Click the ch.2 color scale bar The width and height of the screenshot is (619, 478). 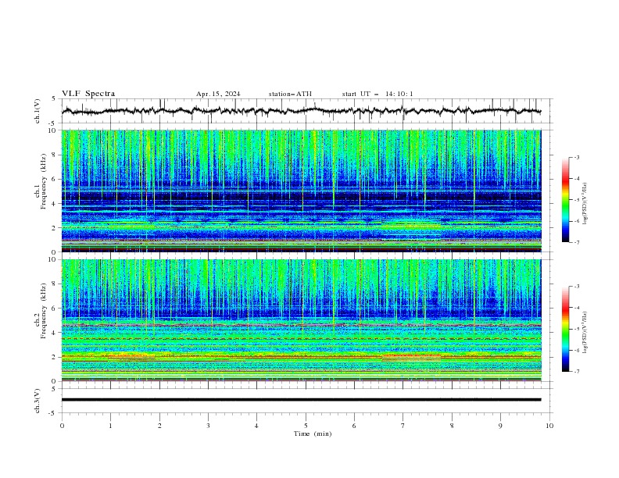(565, 329)
